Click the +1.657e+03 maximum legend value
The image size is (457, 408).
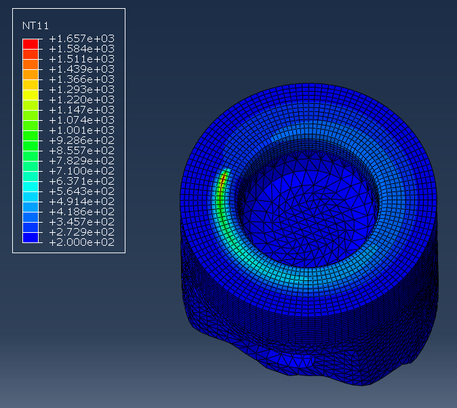point(81,39)
